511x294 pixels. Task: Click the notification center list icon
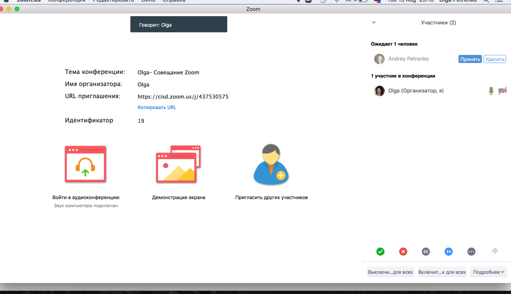pyautogui.click(x=499, y=1)
